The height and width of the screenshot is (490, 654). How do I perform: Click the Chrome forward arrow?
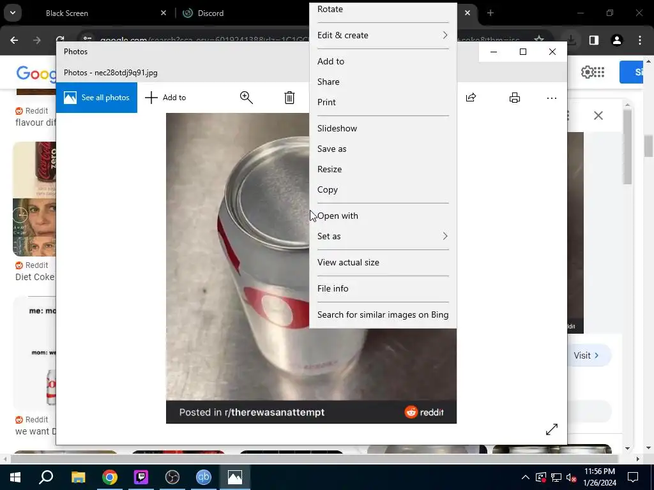point(36,40)
